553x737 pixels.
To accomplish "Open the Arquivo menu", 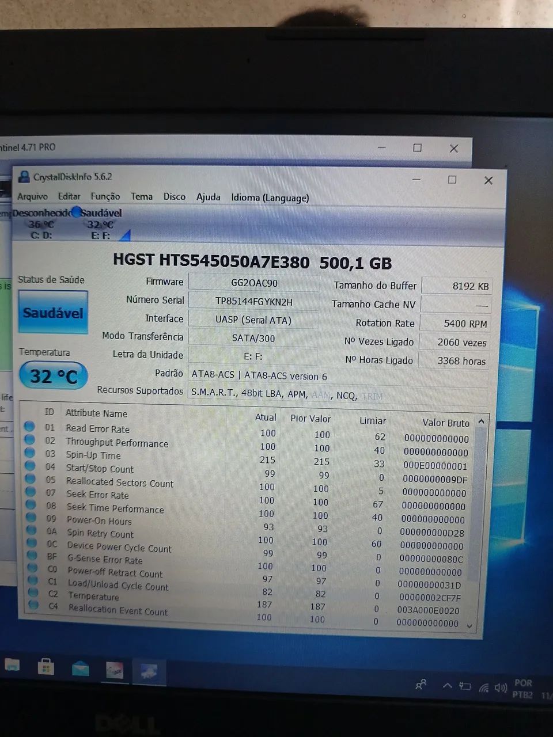I will [x=32, y=196].
